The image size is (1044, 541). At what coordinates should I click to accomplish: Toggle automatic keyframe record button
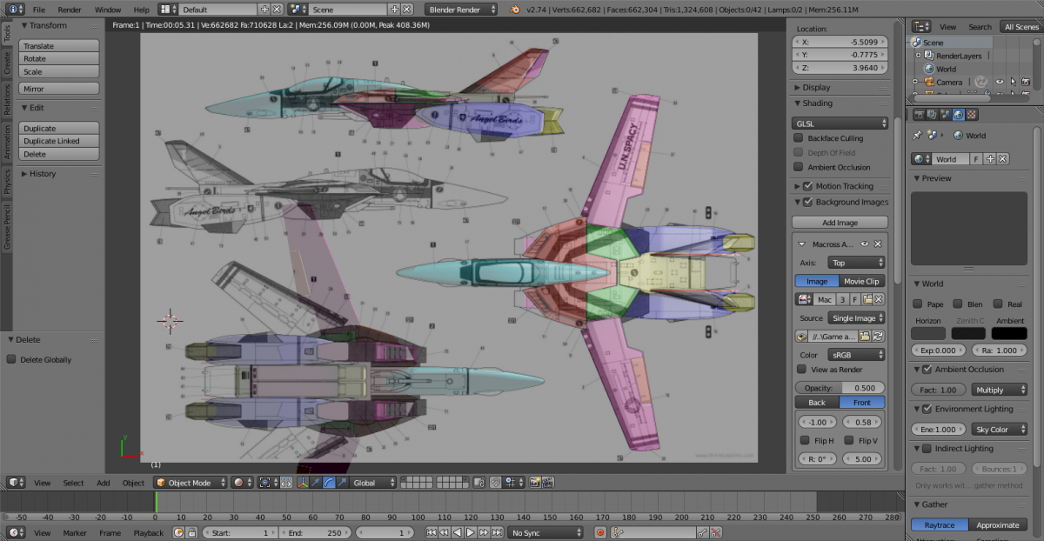coord(600,532)
